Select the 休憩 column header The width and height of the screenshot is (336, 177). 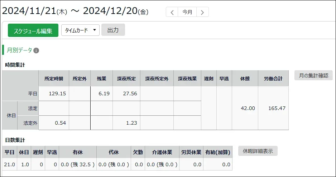[245, 78]
